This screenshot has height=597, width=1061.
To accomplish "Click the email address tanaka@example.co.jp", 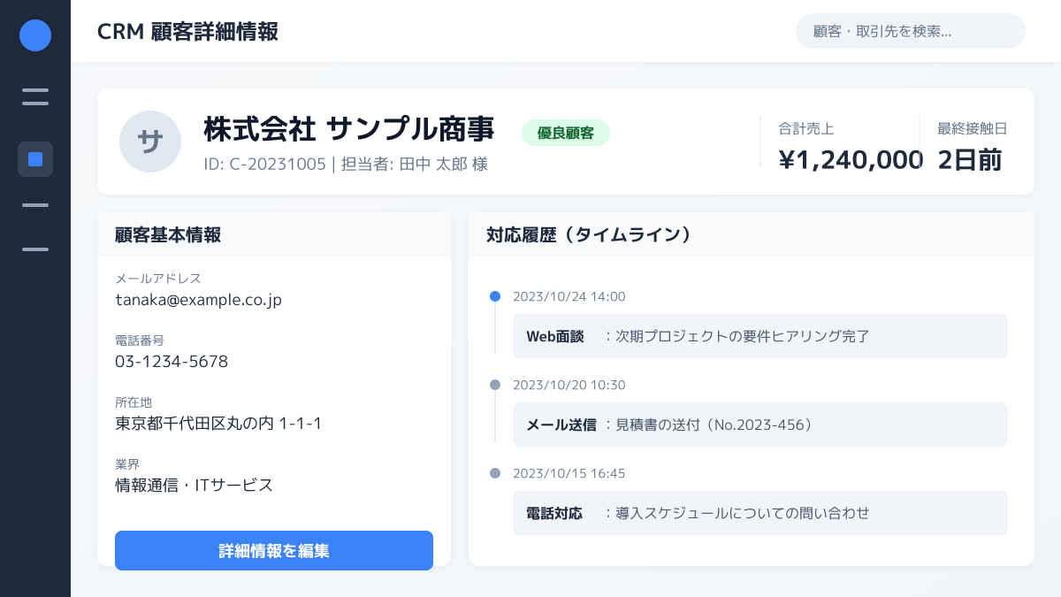I will (198, 300).
